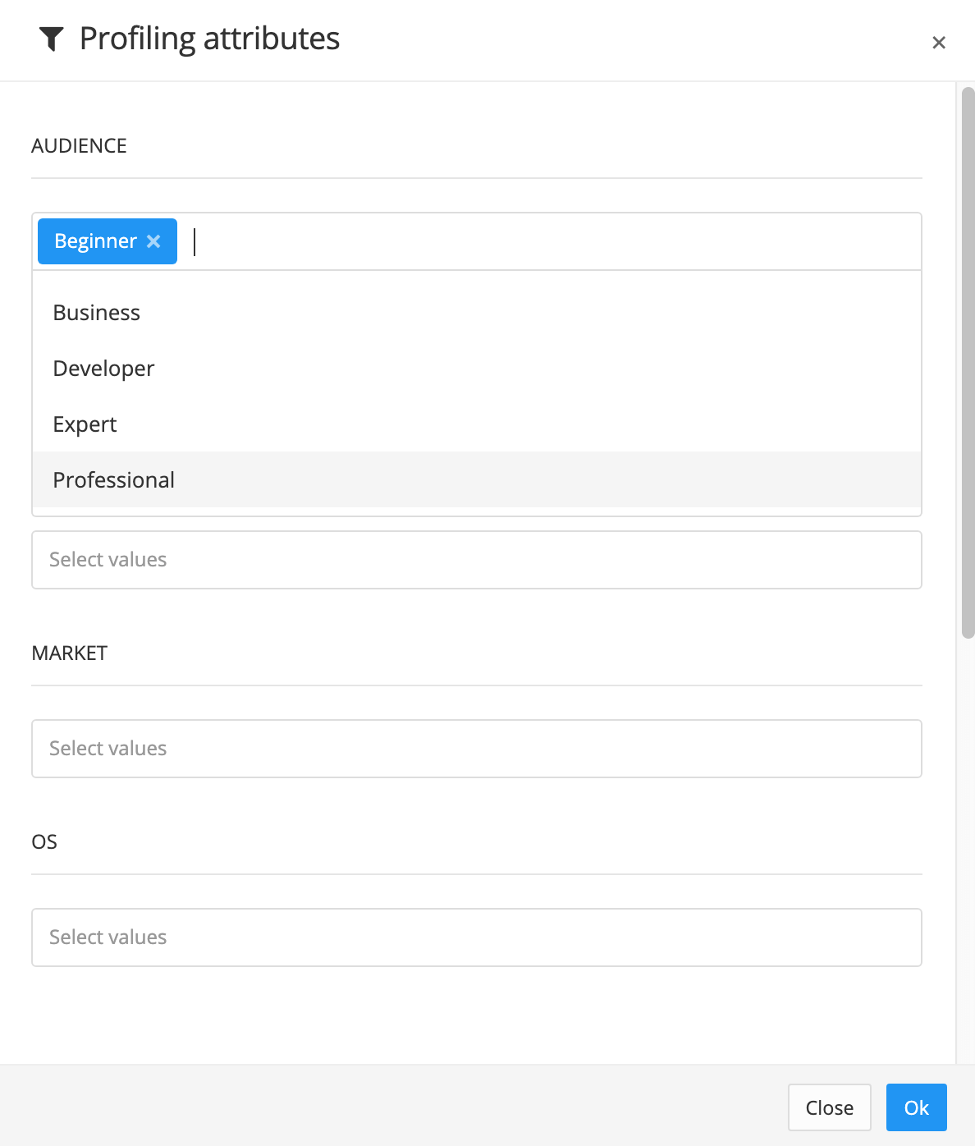Screen dimensions: 975x1146
Task: Select Developer from the audience list
Action: 103,368
